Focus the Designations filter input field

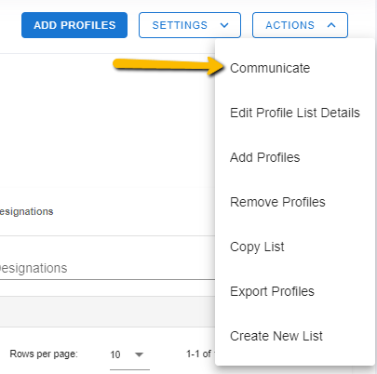point(107,268)
